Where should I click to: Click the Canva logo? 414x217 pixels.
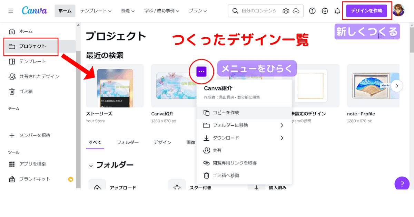pyautogui.click(x=34, y=11)
